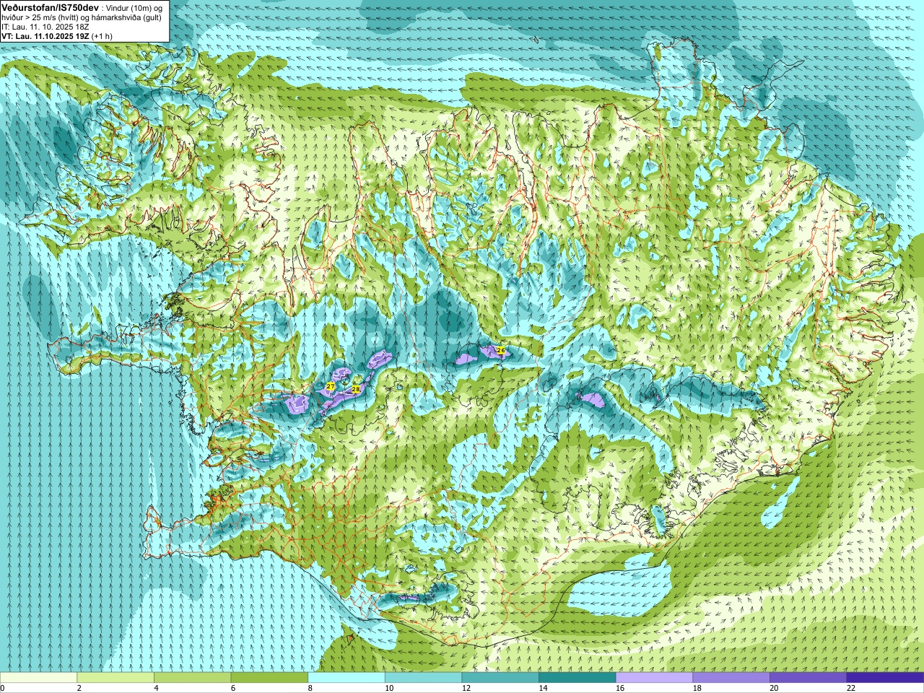Select the 18–20 m/s medium purple swatch
This screenshot has width=924, height=693.
coord(731,678)
